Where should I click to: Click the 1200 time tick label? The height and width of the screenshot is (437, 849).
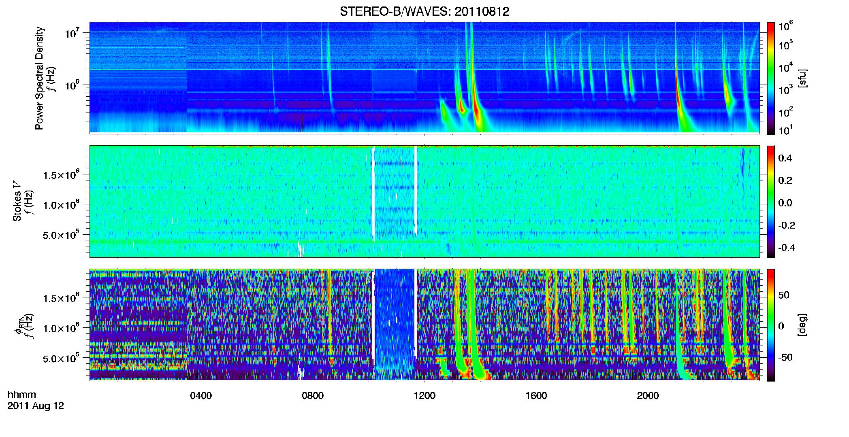424,396
